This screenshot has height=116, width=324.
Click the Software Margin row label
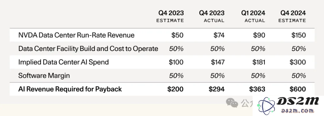[x=44, y=75]
